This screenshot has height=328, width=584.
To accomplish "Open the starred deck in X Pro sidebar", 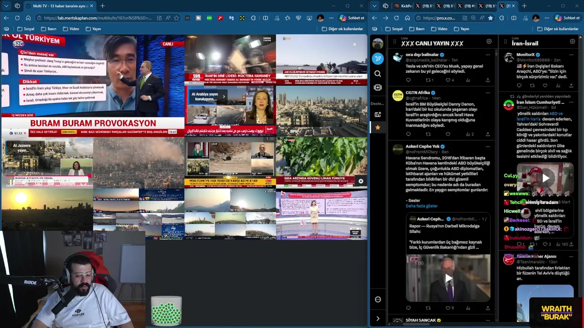I will tap(378, 128).
